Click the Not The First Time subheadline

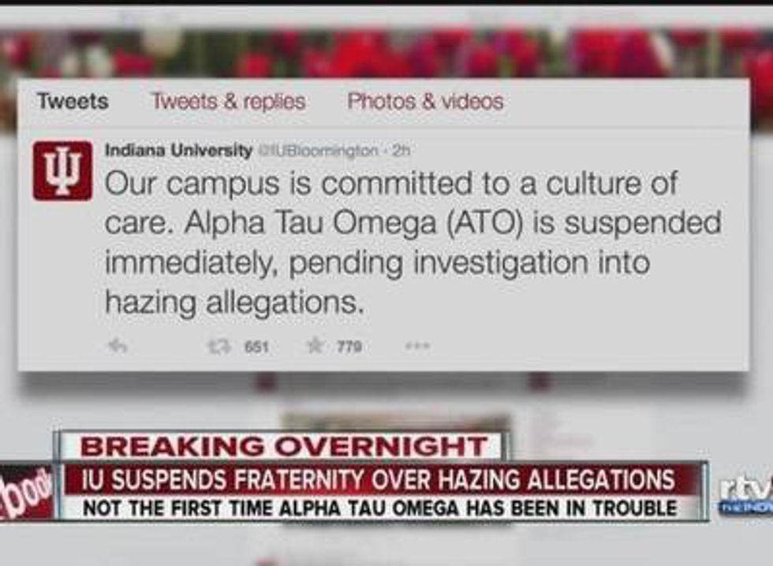(379, 508)
